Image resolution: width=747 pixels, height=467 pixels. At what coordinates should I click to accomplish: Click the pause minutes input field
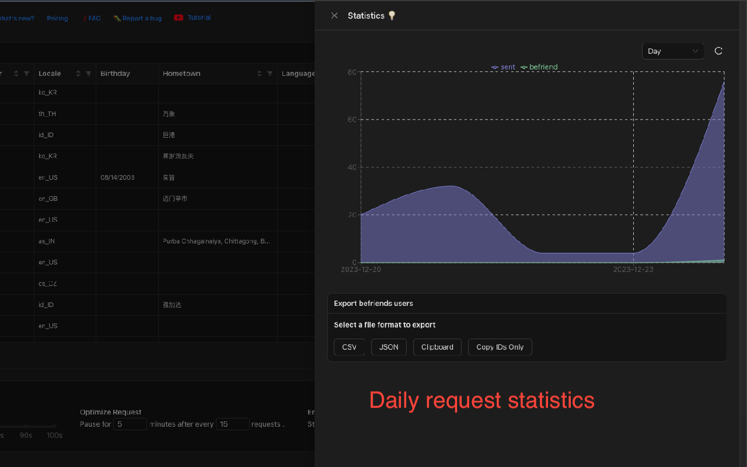130,424
